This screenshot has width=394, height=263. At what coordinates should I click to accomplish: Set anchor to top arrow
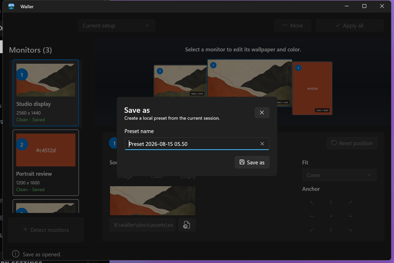(331, 202)
